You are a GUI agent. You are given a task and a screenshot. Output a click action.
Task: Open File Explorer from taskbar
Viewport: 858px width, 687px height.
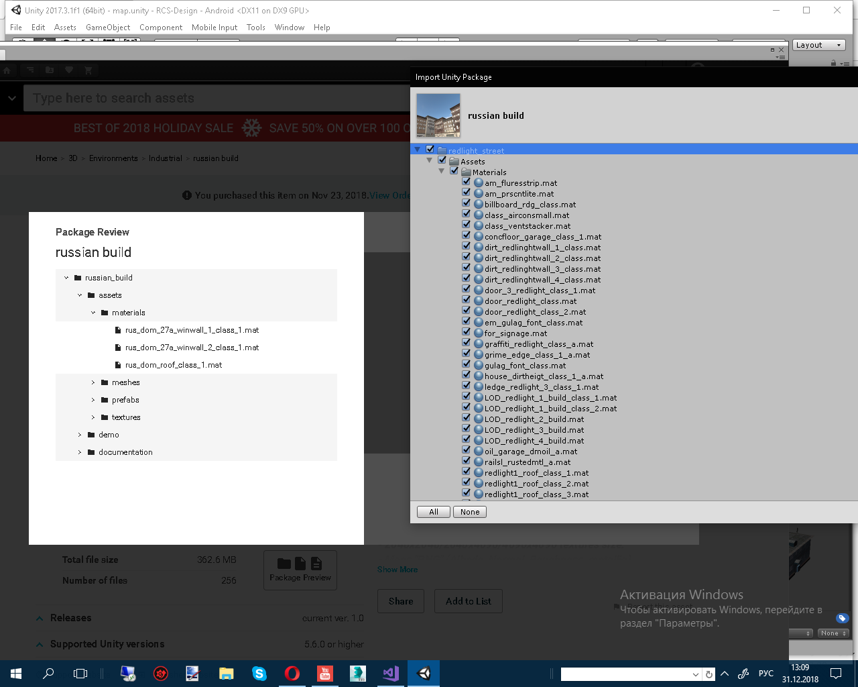coord(227,674)
